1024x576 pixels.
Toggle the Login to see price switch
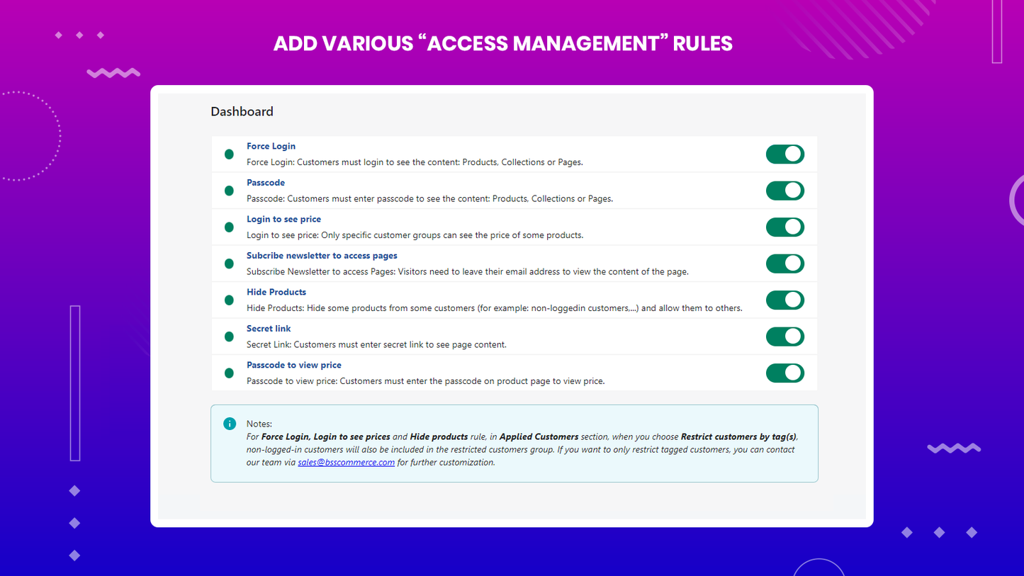click(784, 227)
